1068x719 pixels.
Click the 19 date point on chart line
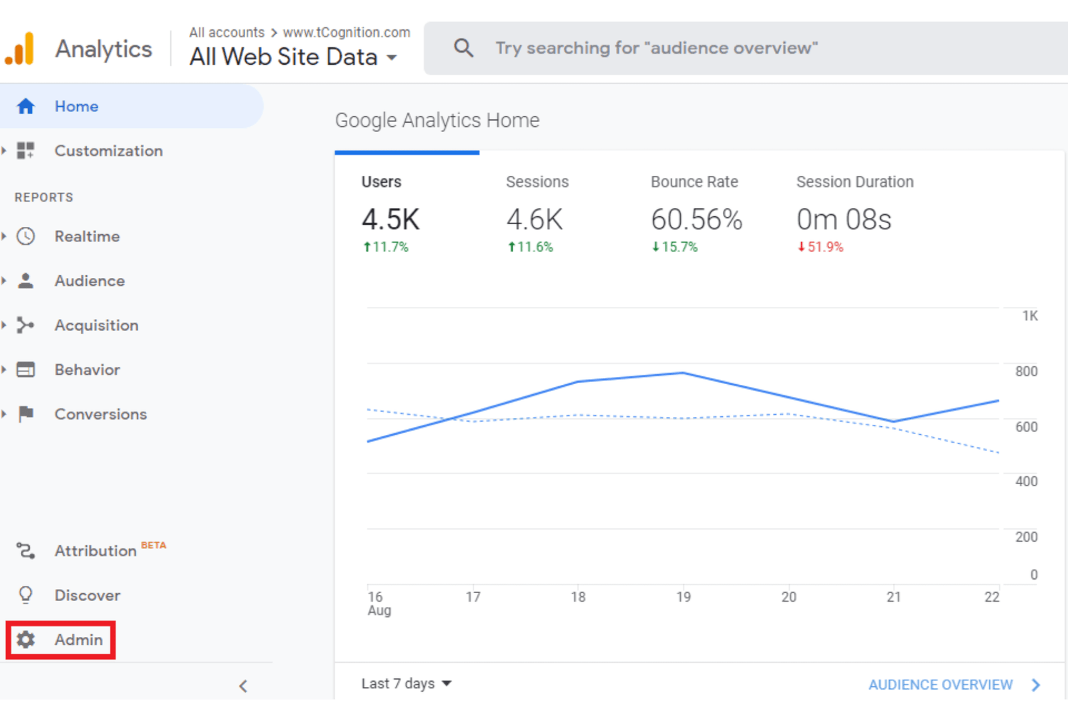click(x=683, y=373)
